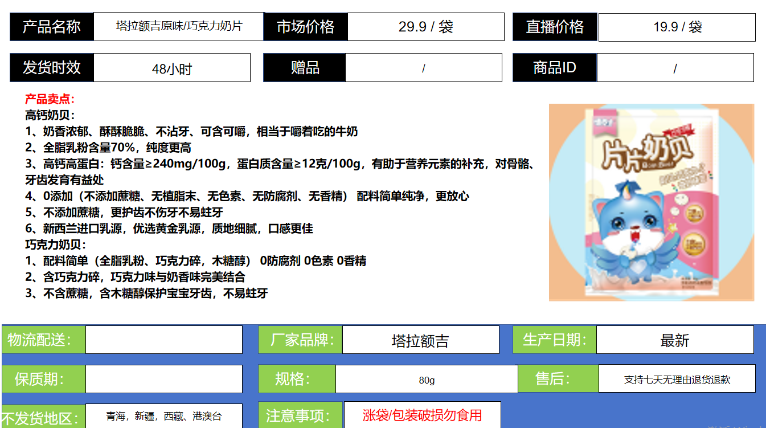Image resolution: width=766 pixels, height=428 pixels.
Task: Select the 赠品 label cell
Action: tap(305, 68)
